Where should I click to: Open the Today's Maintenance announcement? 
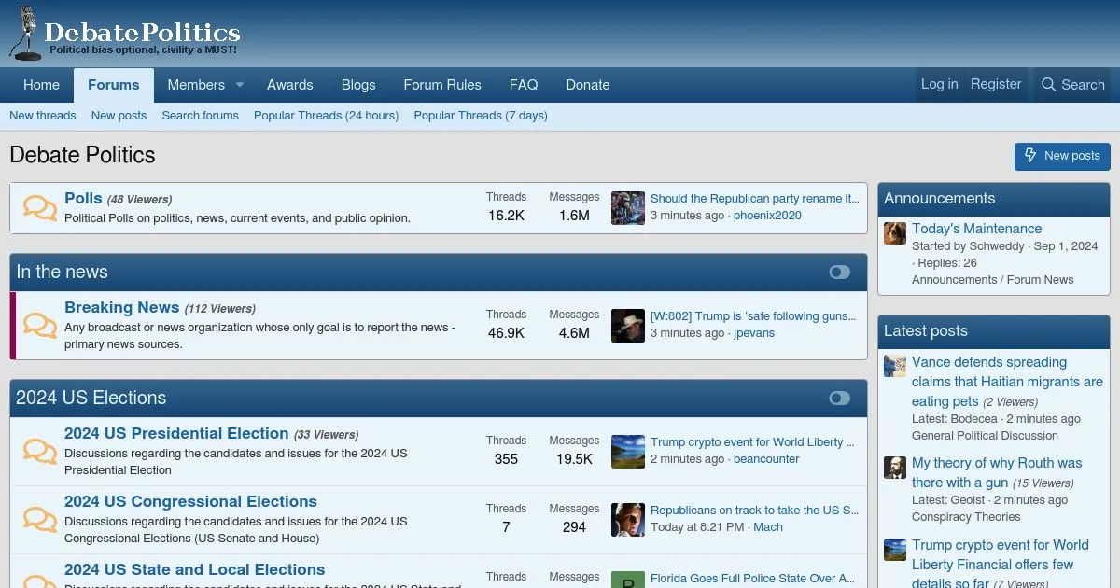click(976, 229)
